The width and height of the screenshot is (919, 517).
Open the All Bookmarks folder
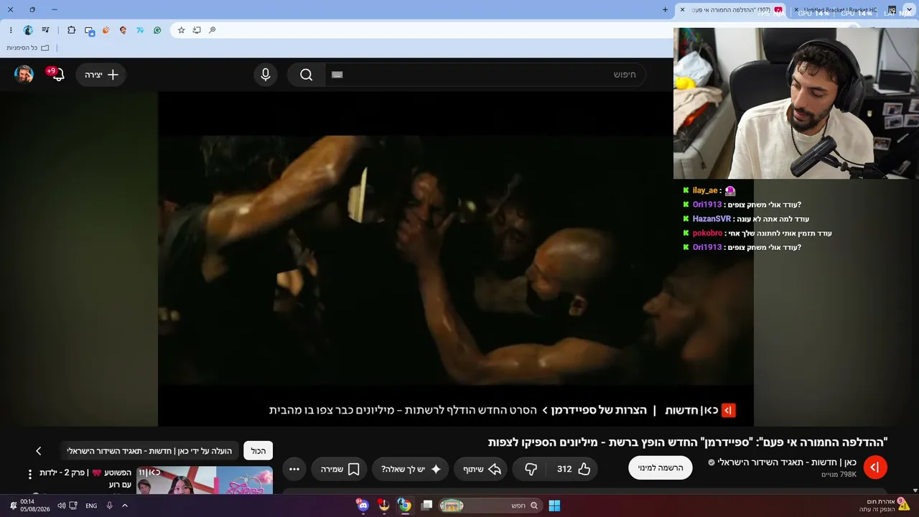28,48
